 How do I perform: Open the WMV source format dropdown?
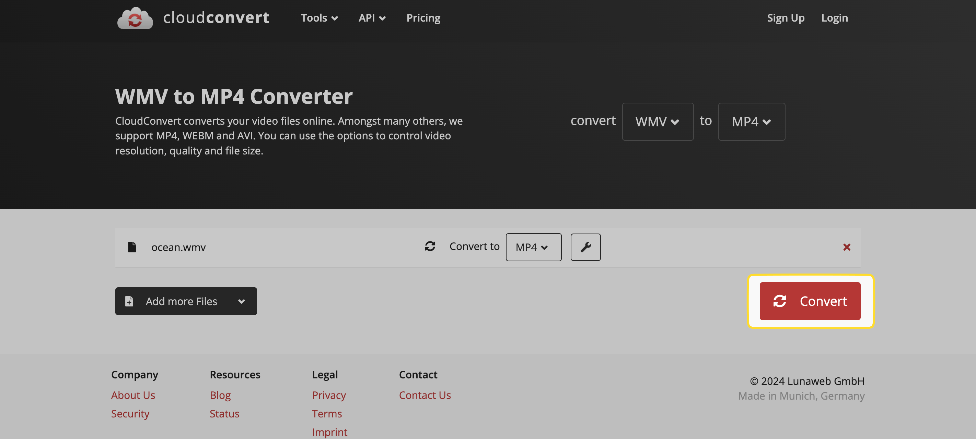658,121
